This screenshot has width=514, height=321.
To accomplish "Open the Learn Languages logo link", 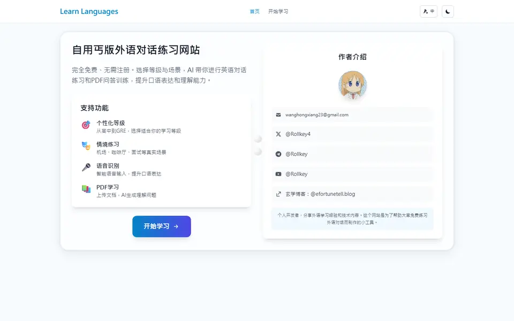I will [x=89, y=11].
